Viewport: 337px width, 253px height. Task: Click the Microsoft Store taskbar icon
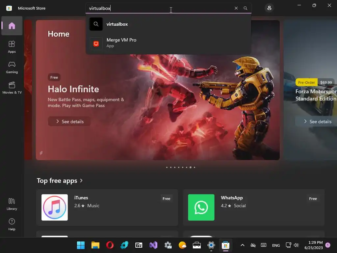click(226, 245)
